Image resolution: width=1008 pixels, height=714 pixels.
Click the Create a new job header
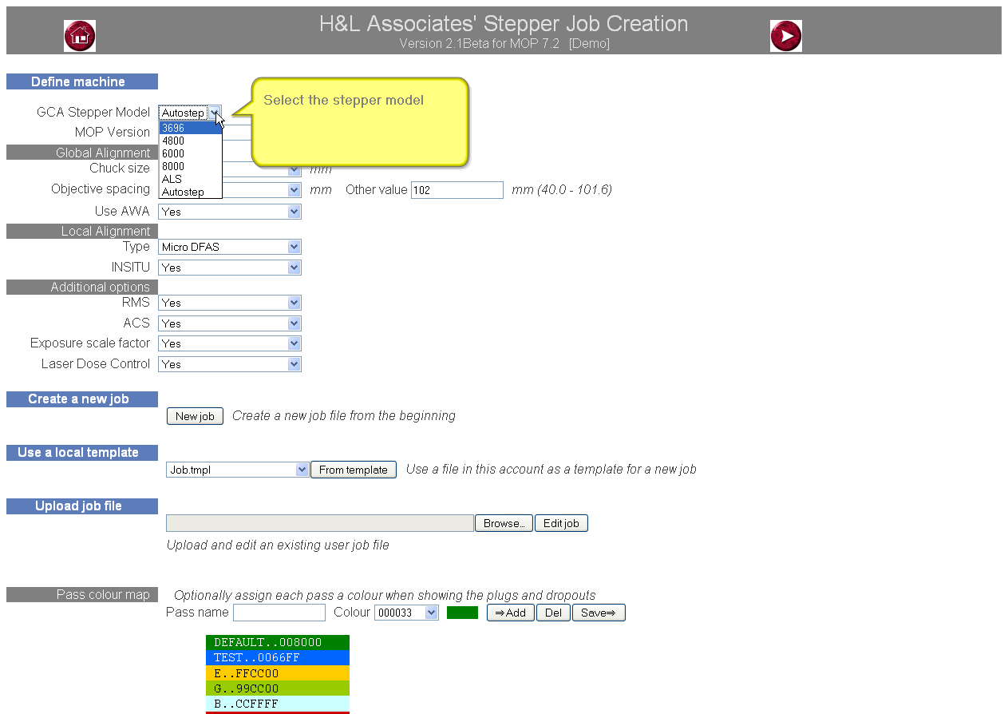click(82, 399)
